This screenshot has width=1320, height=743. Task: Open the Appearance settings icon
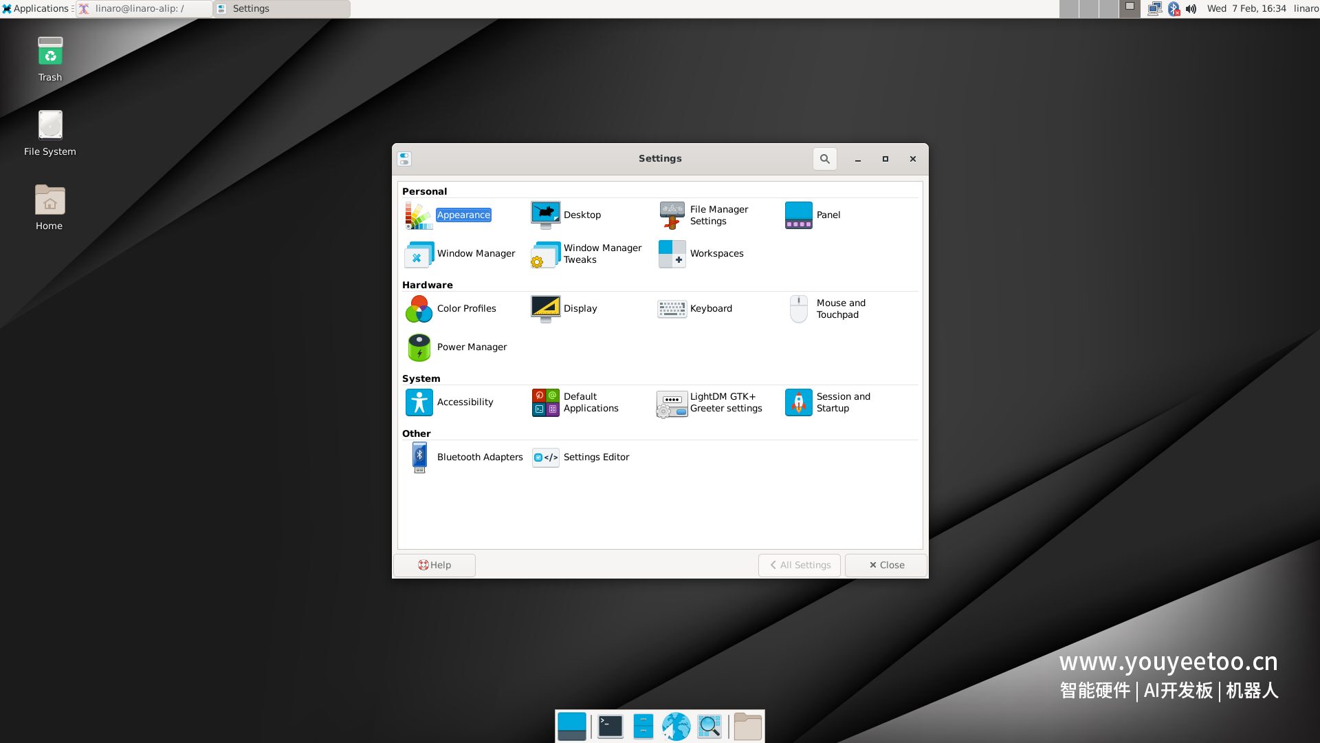[419, 215]
